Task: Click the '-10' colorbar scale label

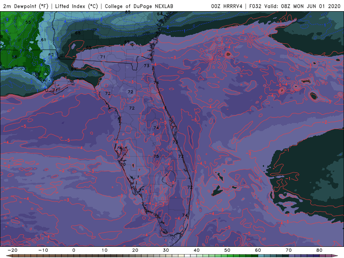Action: click(x=43, y=250)
